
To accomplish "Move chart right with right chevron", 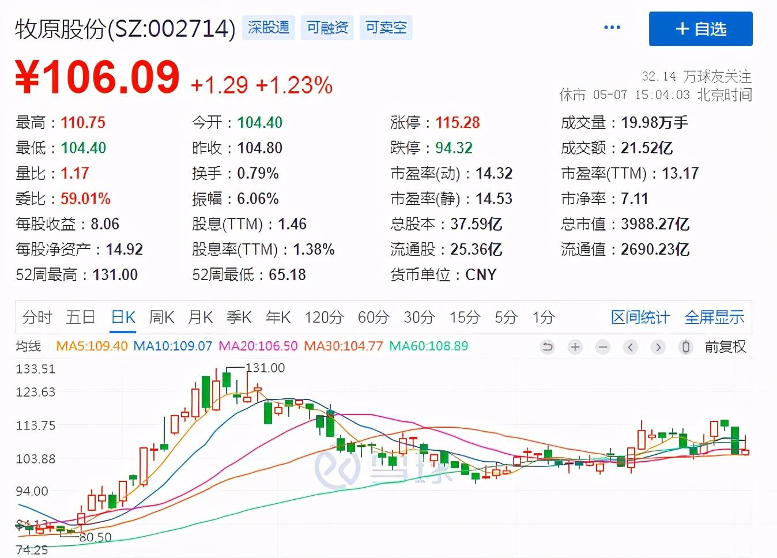I will pos(658,347).
